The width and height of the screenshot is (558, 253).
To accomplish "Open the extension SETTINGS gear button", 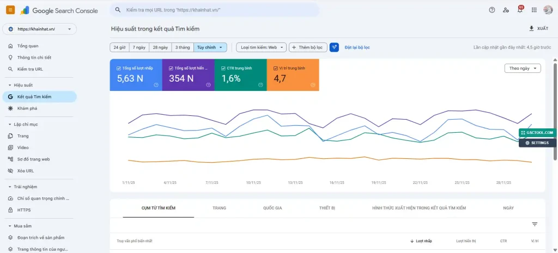I will pyautogui.click(x=537, y=143).
